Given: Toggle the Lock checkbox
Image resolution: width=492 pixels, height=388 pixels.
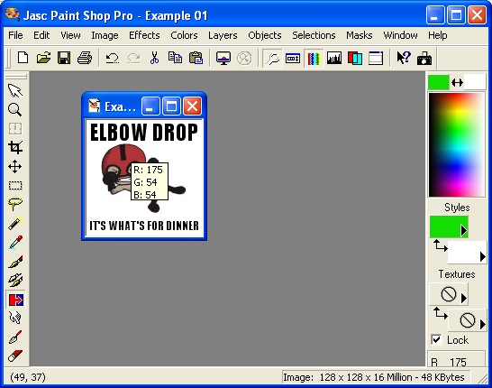Looking at the screenshot, I should pos(436,339).
